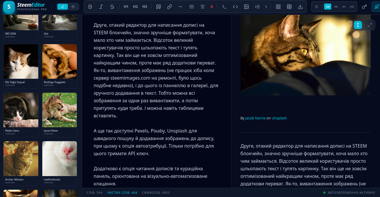Place cursor in paragraph starting 'Додатково є опція'
380x197 pixels.
(150, 176)
